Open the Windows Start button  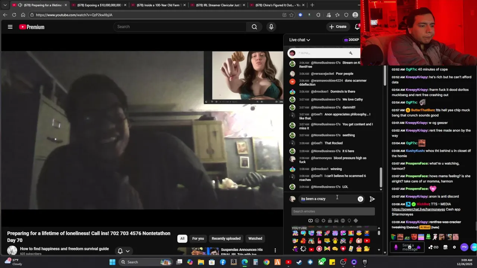click(112, 262)
